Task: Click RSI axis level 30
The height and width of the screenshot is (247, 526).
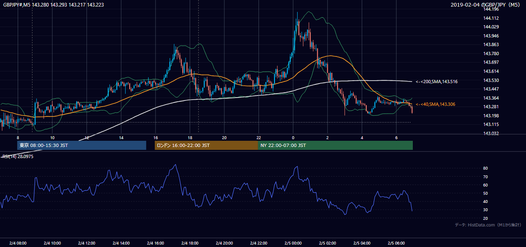Action: (485, 210)
